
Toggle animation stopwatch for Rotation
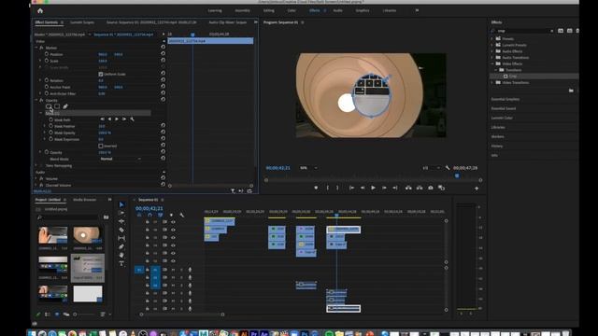(x=47, y=80)
